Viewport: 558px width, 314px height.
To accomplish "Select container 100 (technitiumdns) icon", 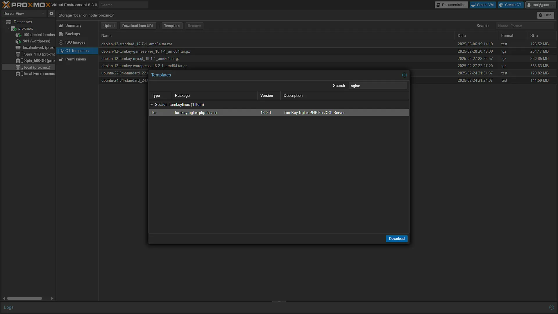I will pyautogui.click(x=18, y=35).
